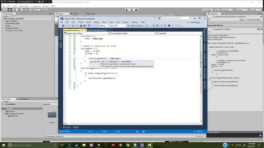264x148 pixels.
Task: Click Visual Studio Save All icon
Action: point(84,26)
